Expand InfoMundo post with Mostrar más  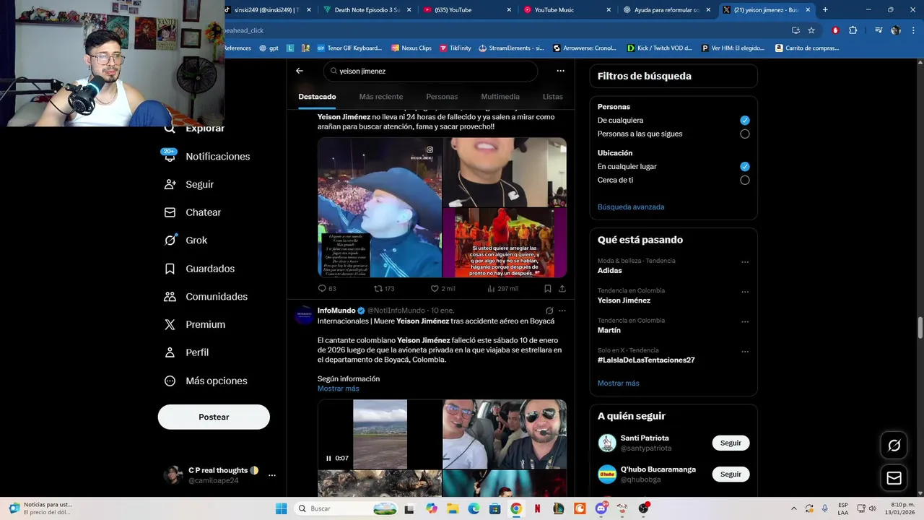[338, 389]
